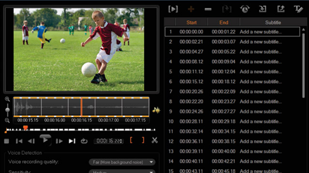Screen dimensions: 309x173
Task: Zoom out on the audio waveform
Action: pyautogui.click(x=7, y=120)
